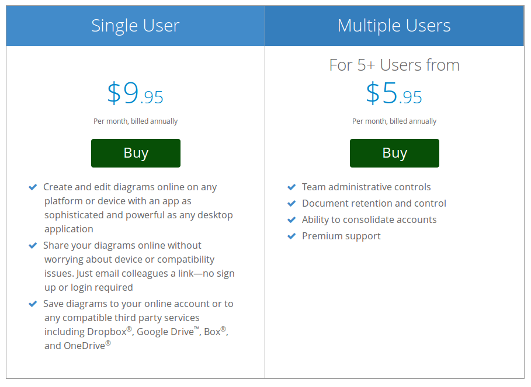Click Buy under the Multiple Users plan
This screenshot has height=387, width=531.
[x=394, y=153]
